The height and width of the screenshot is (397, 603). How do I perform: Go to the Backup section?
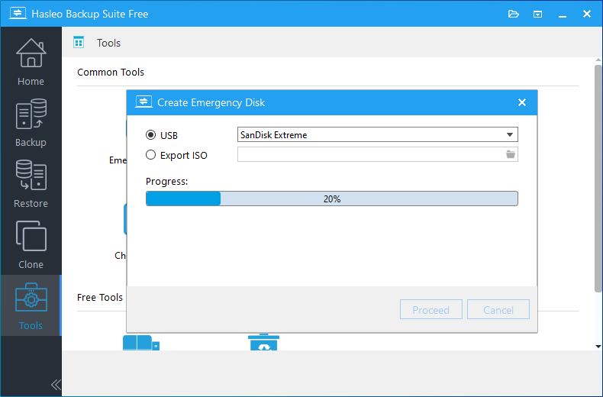[x=31, y=122]
